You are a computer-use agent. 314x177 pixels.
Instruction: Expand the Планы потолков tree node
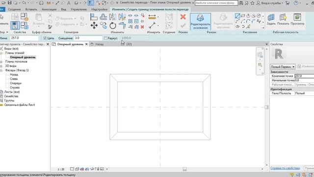click(1, 61)
